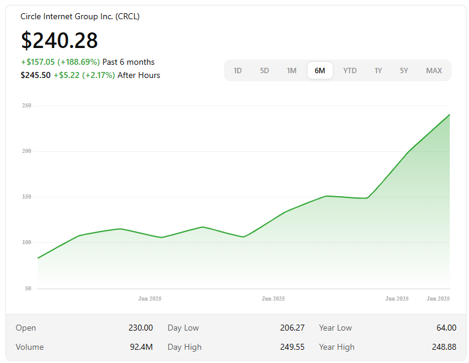Click the Volume label
Image resolution: width=469 pixels, height=363 pixels.
29,347
